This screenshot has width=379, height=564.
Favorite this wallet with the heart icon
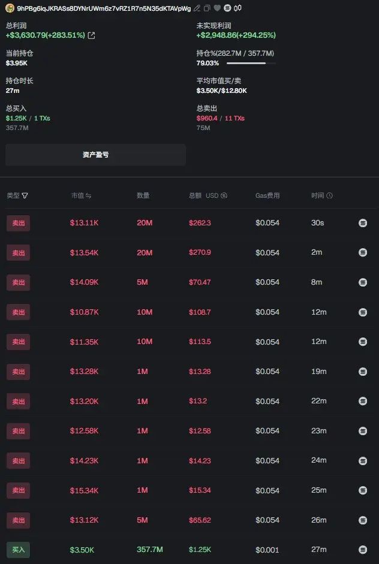click(x=217, y=8)
